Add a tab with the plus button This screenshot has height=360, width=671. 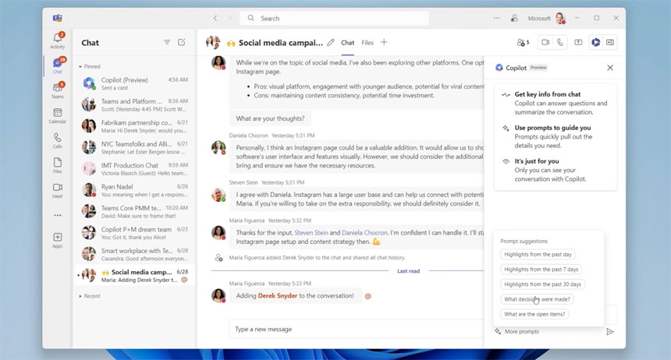(x=384, y=43)
